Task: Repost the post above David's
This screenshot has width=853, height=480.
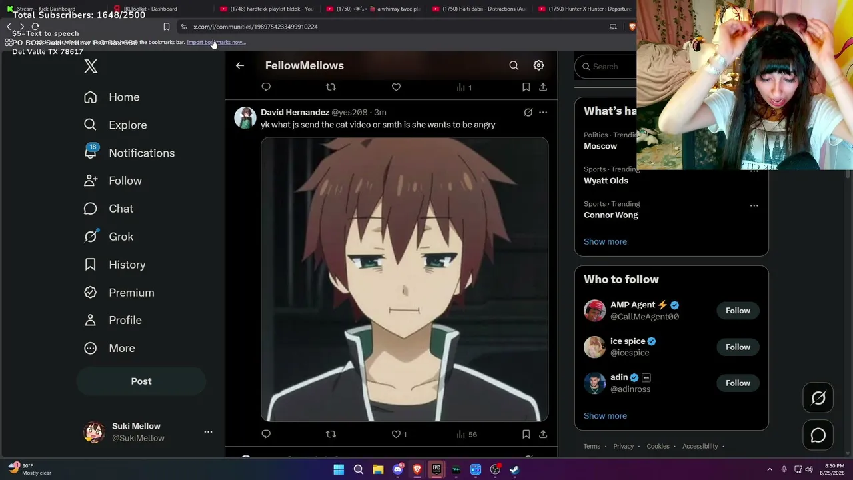Action: (331, 87)
